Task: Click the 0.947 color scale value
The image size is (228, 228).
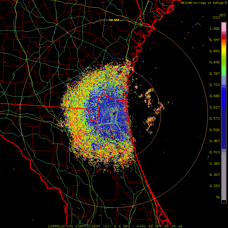Action: pyautogui.click(x=215, y=40)
